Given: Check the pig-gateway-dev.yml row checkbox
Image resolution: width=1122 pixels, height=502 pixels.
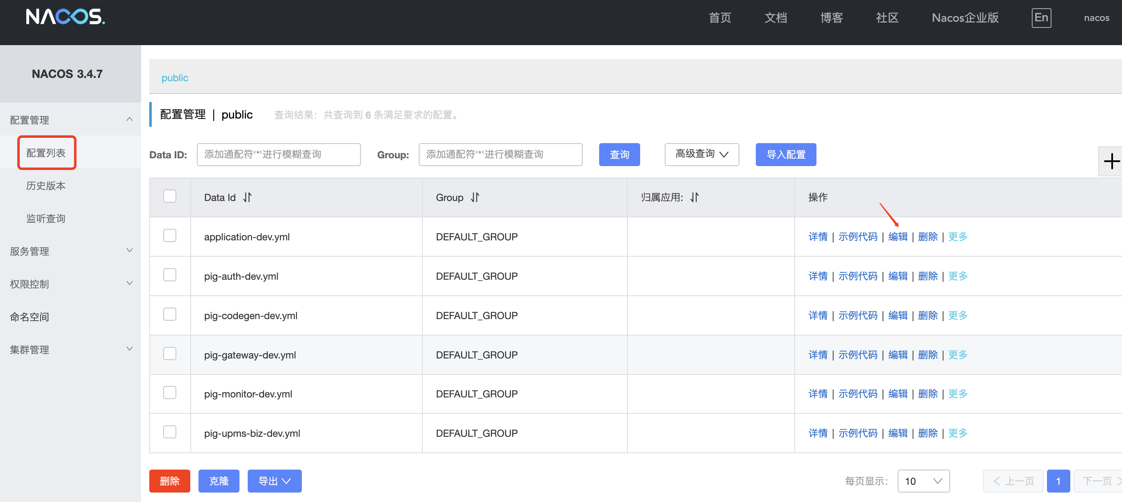Looking at the screenshot, I should (x=170, y=354).
